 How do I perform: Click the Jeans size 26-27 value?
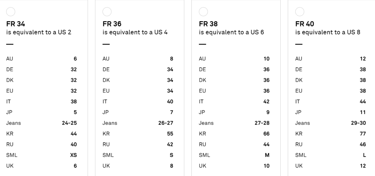coord(166,123)
